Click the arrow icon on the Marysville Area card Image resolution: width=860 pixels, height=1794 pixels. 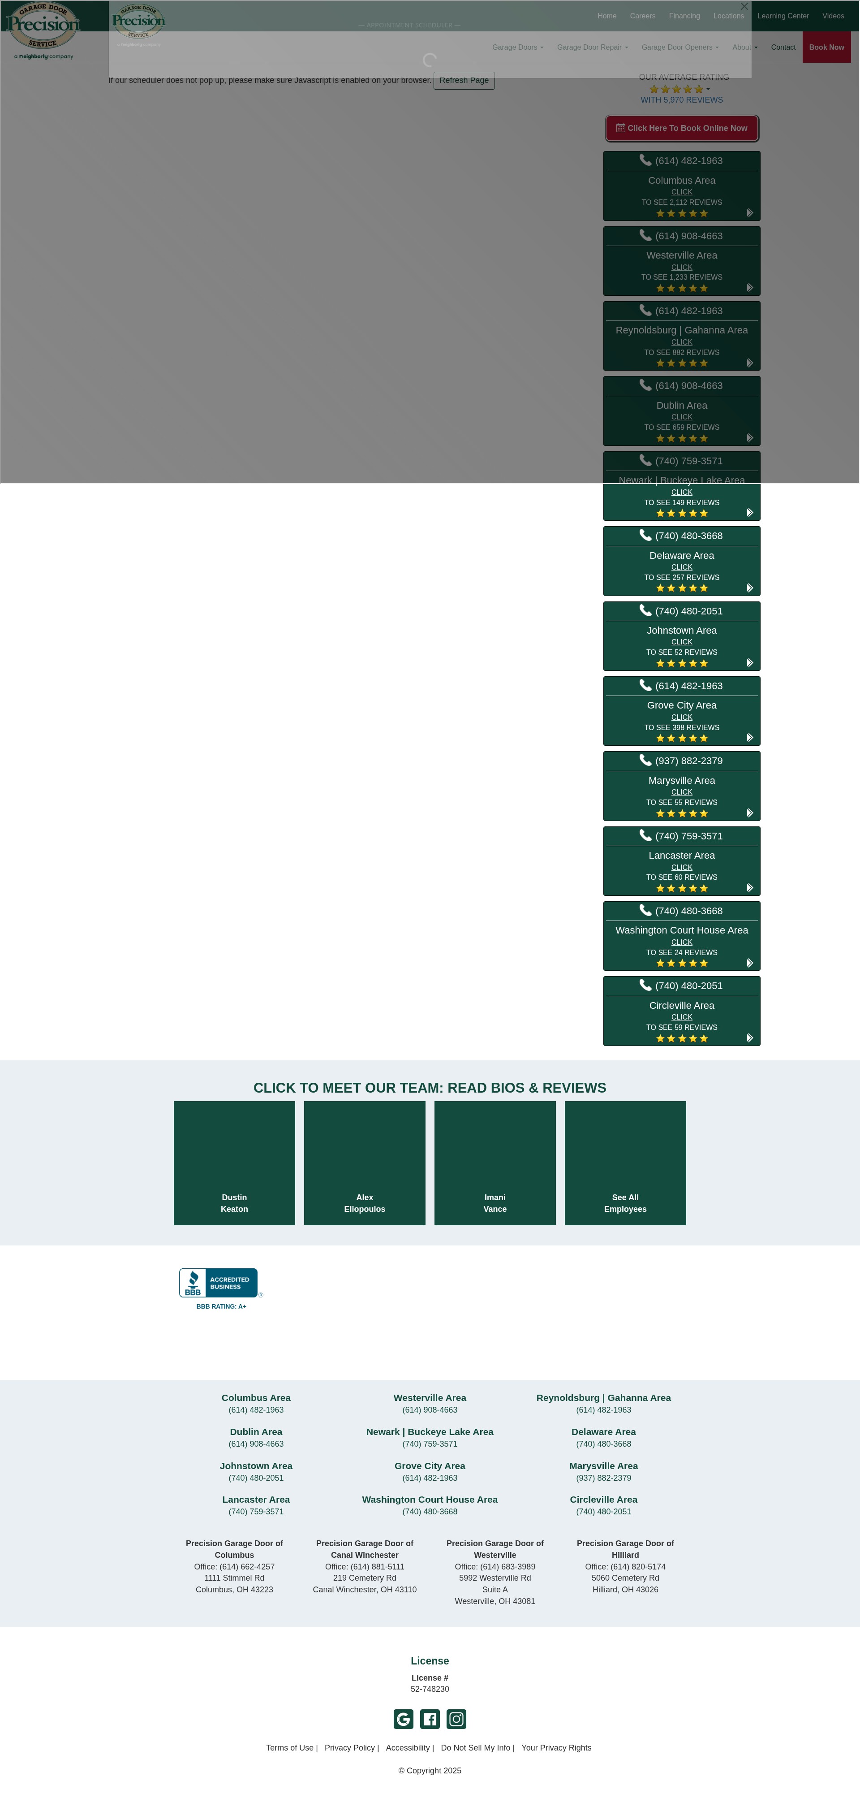(x=750, y=813)
